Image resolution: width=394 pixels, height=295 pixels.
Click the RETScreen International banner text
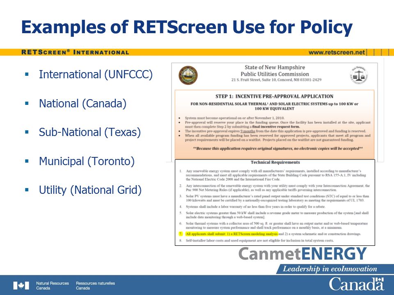pyautogui.click(x=75, y=52)
